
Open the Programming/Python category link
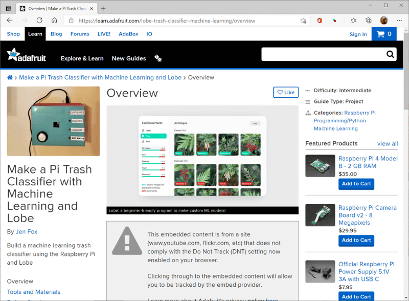pyautogui.click(x=339, y=120)
